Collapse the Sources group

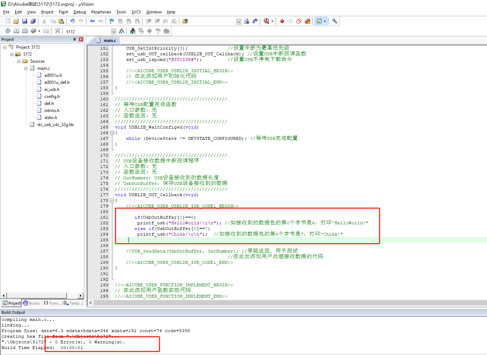19,61
